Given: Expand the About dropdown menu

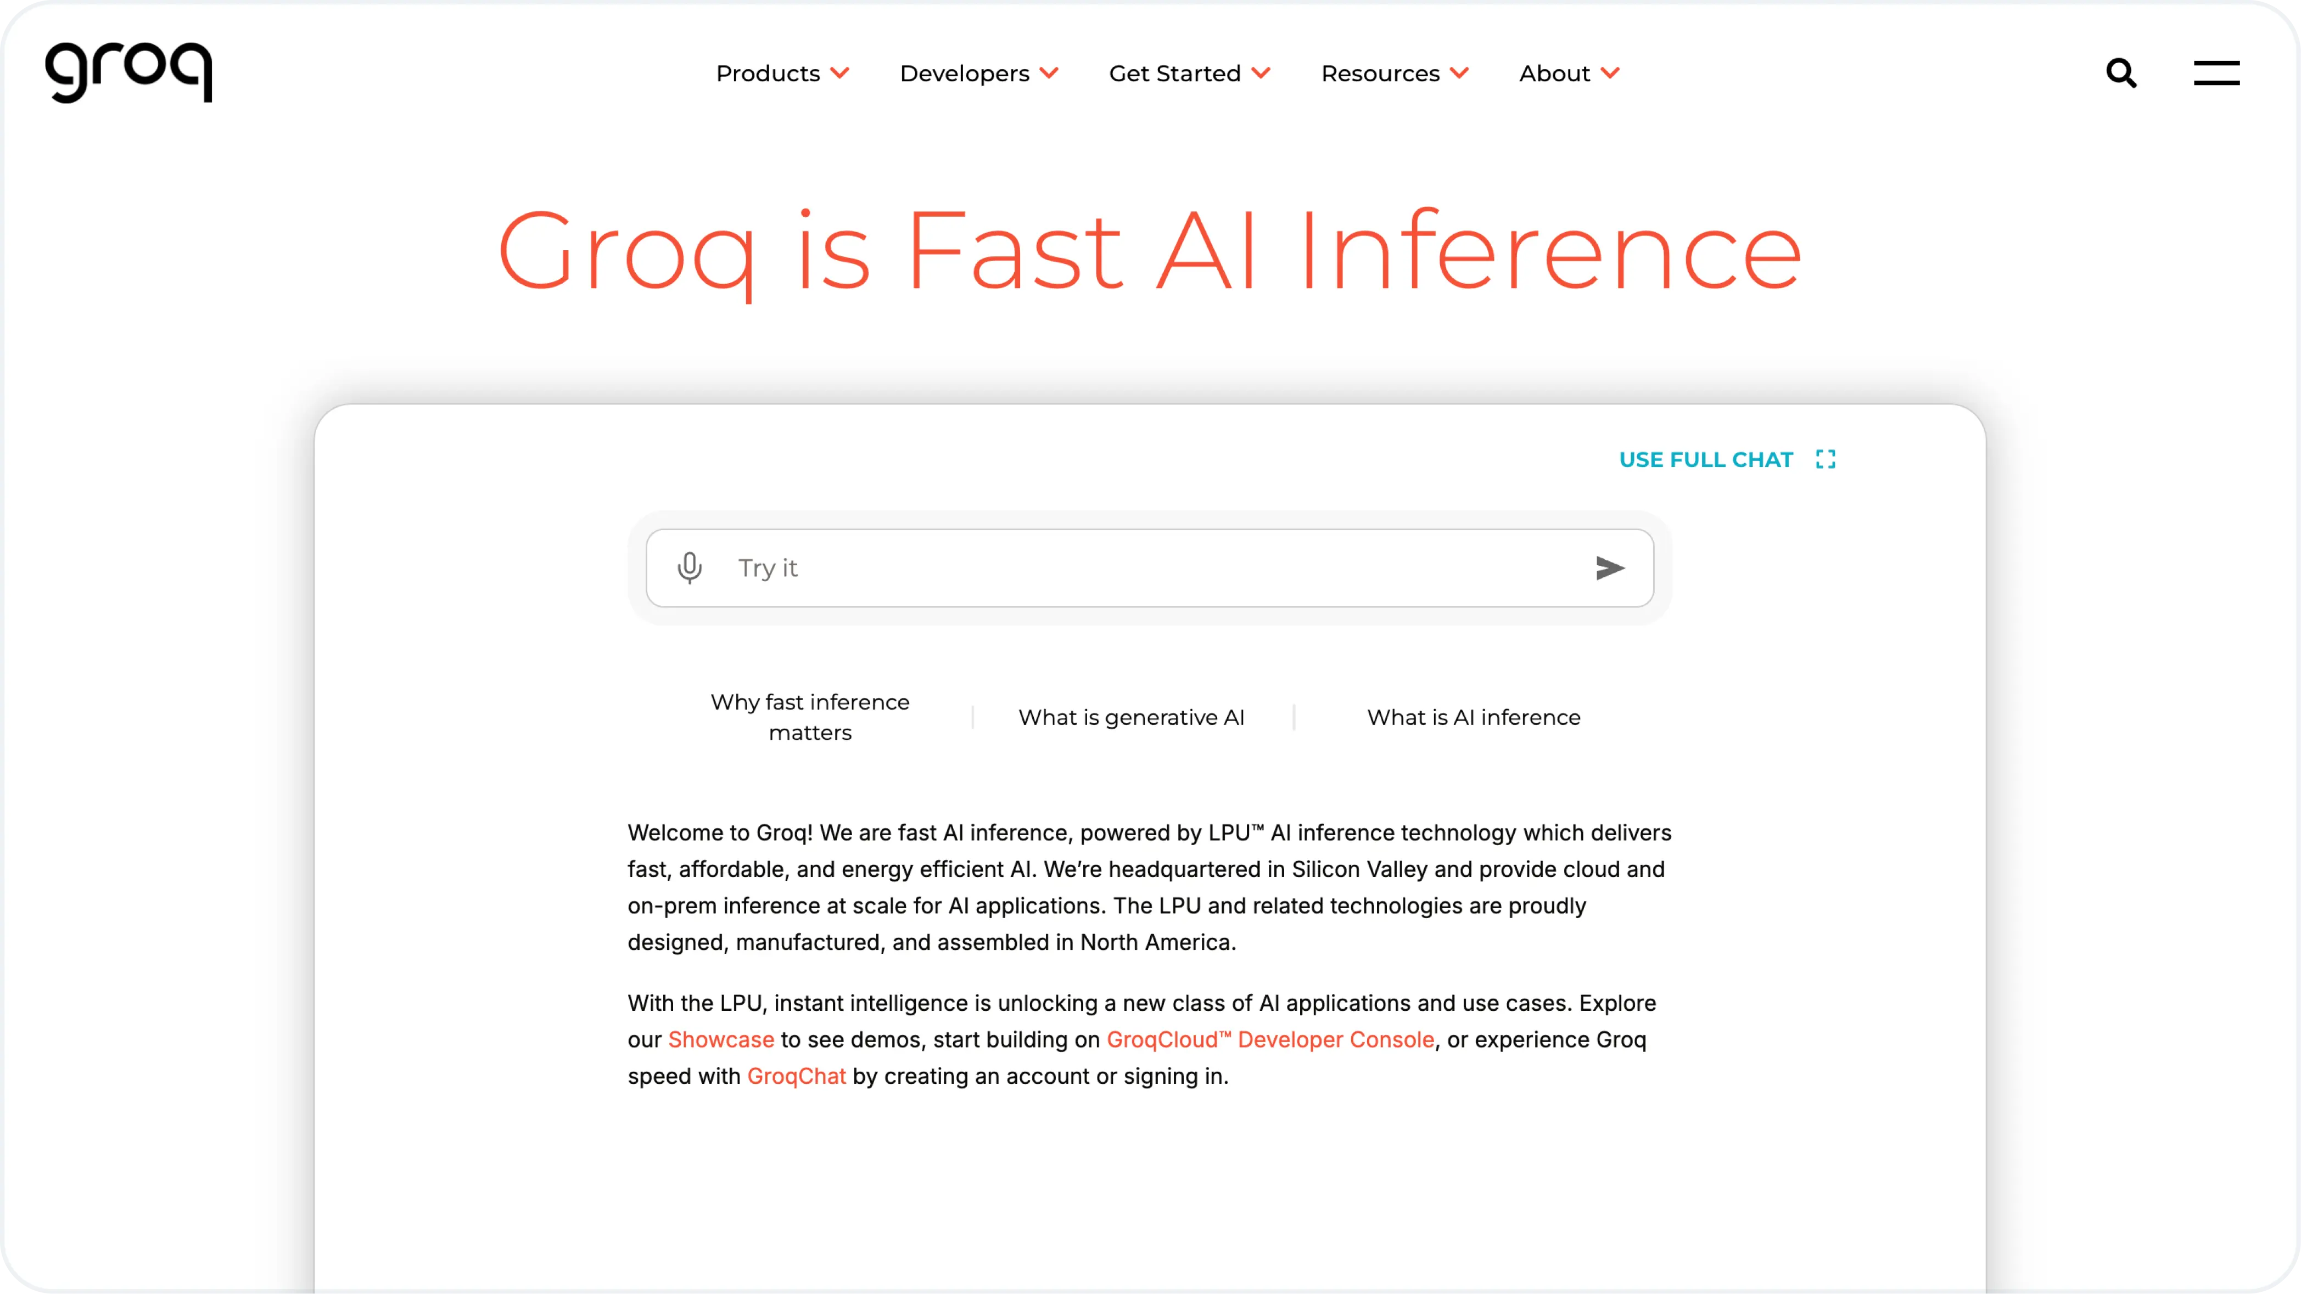Looking at the screenshot, I should coord(1569,72).
